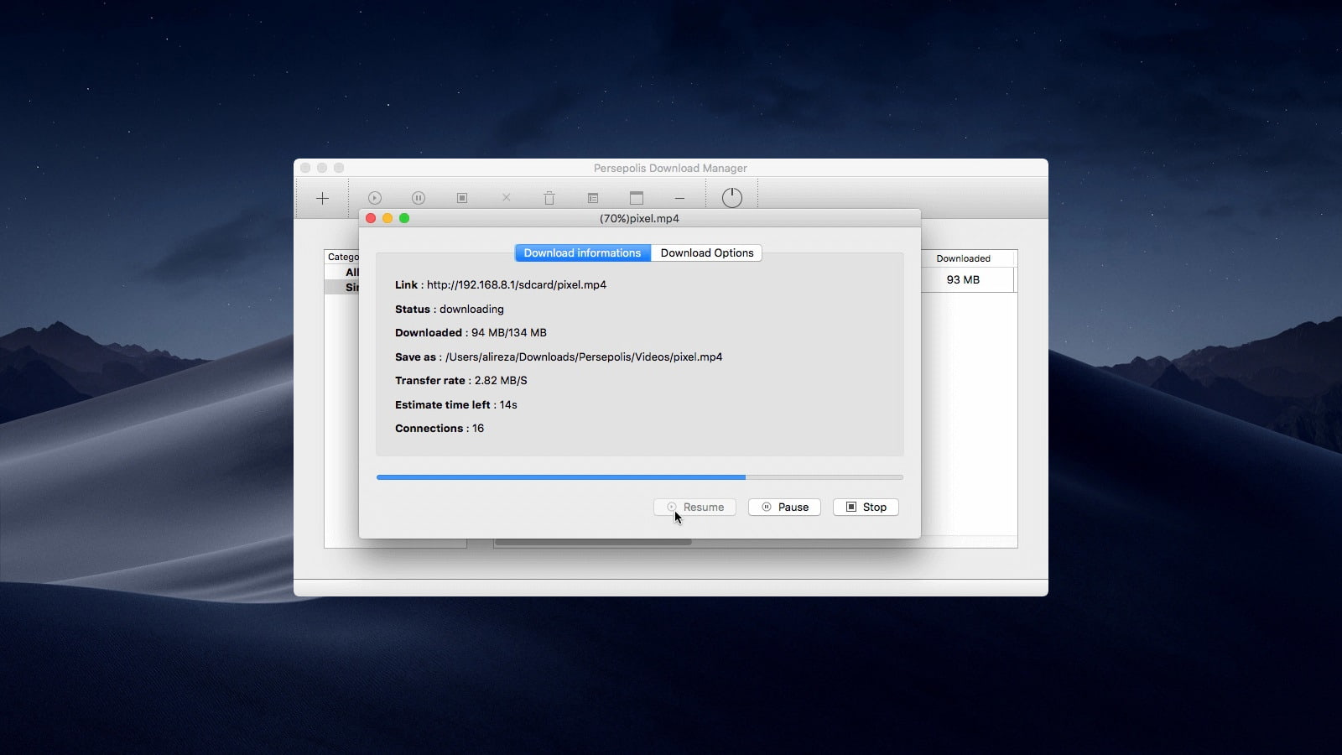Open the progress window icon in the toolbar

tap(637, 198)
